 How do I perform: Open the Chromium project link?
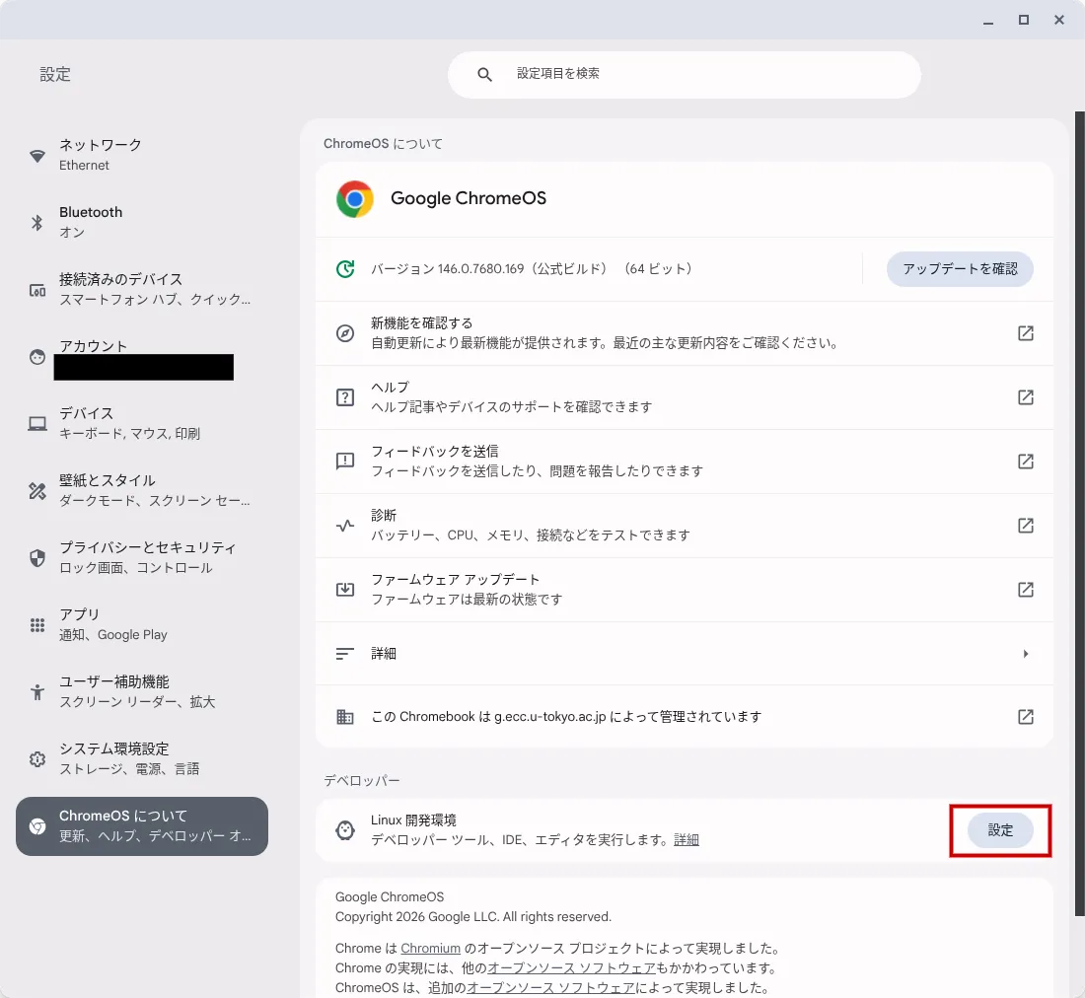(430, 949)
